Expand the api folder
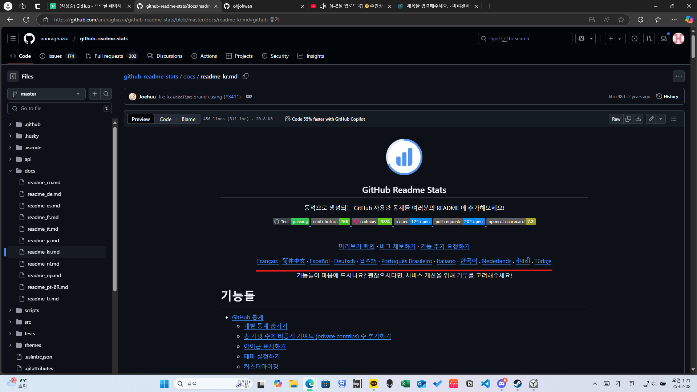Viewport: 697px width, 392px height. [x=10, y=159]
